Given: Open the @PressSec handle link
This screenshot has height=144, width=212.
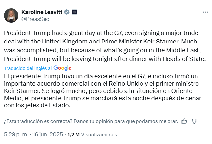Looking at the screenshot, I should click(x=35, y=19).
